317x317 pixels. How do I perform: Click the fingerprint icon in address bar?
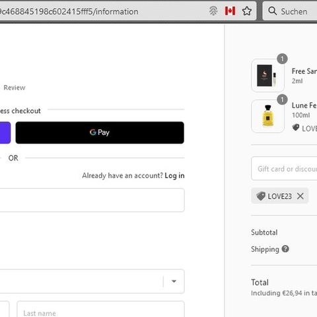213,11
